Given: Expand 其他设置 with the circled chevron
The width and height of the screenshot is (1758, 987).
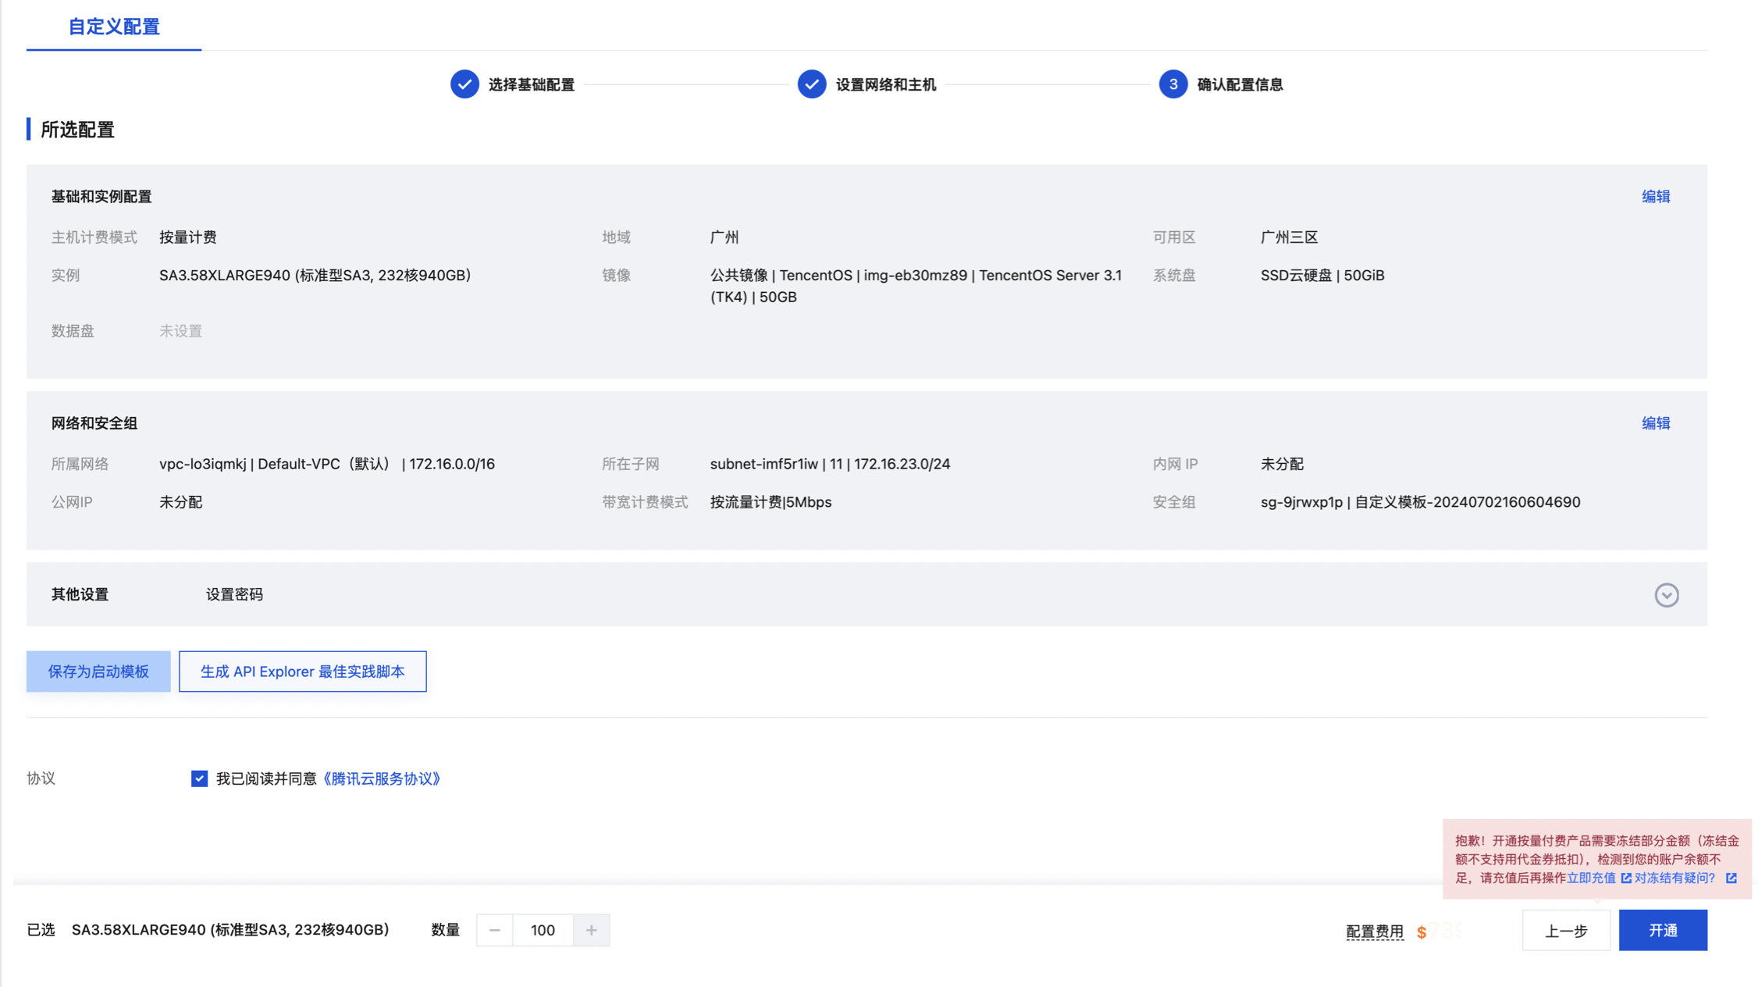Looking at the screenshot, I should point(1666,595).
